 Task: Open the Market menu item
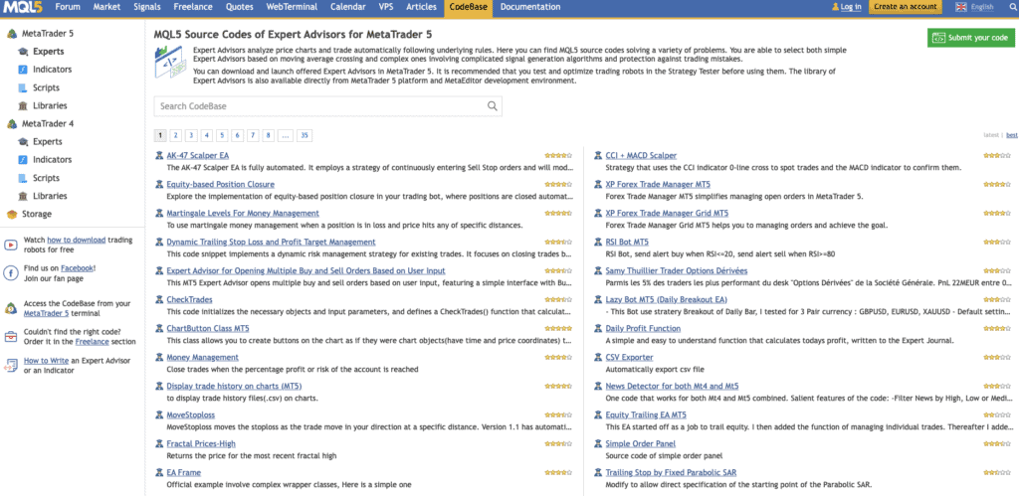pos(106,7)
